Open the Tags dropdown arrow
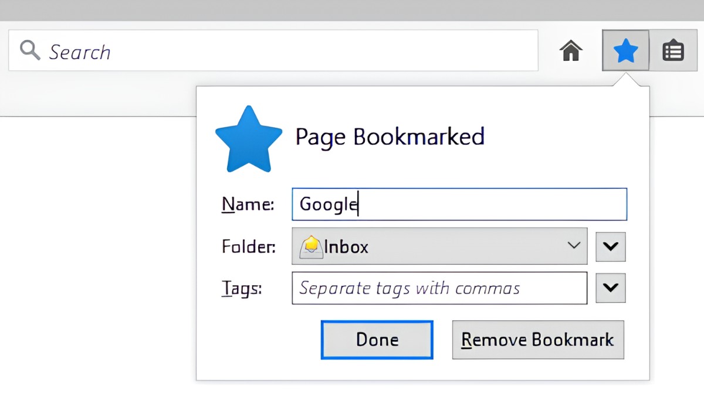 611,288
